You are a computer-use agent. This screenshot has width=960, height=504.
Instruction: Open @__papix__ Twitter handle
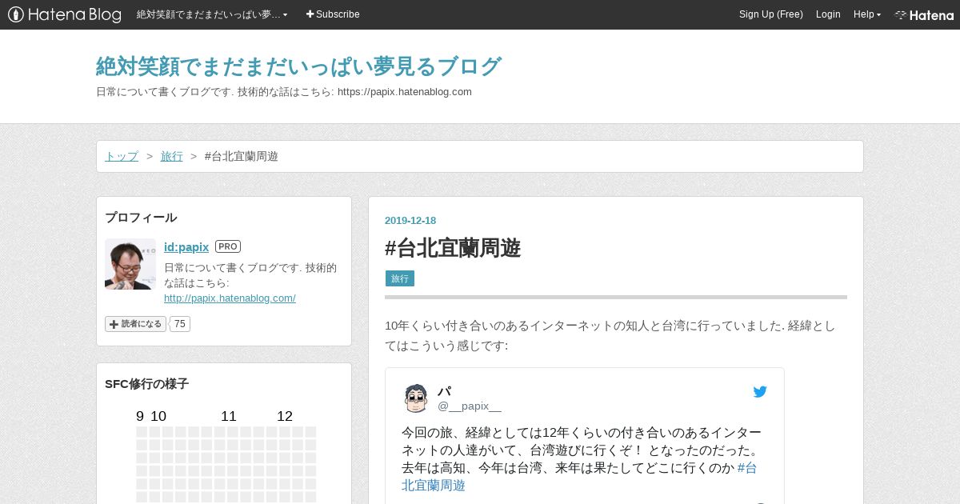click(x=470, y=406)
